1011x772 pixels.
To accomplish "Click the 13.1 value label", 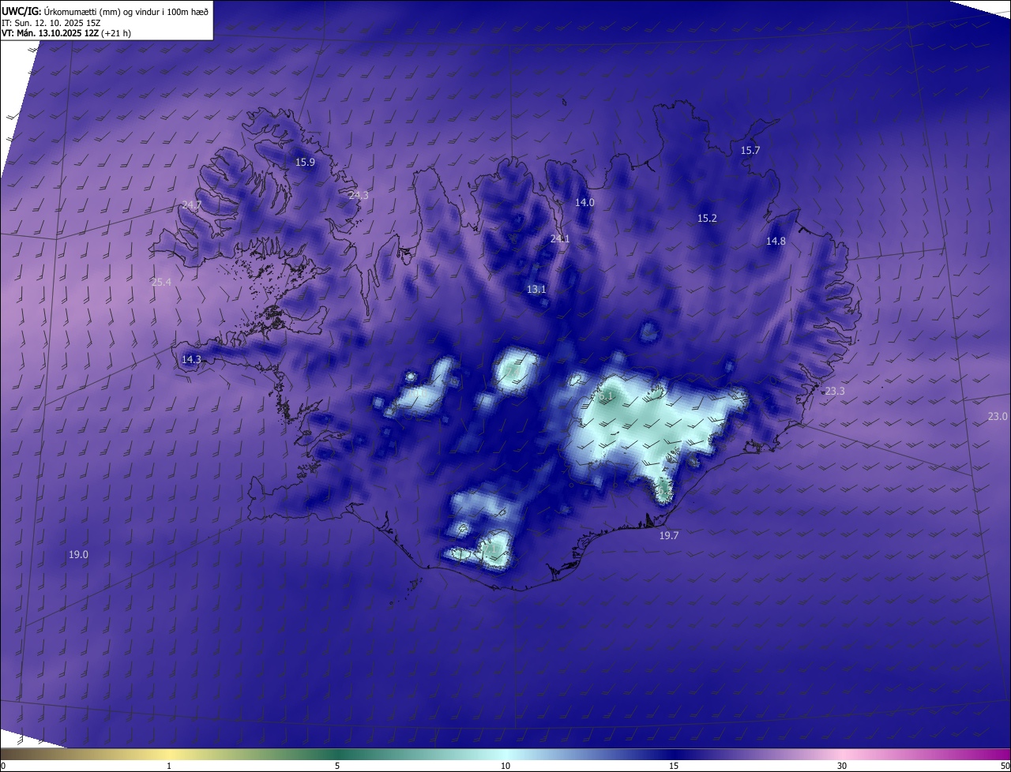I will pos(536,290).
